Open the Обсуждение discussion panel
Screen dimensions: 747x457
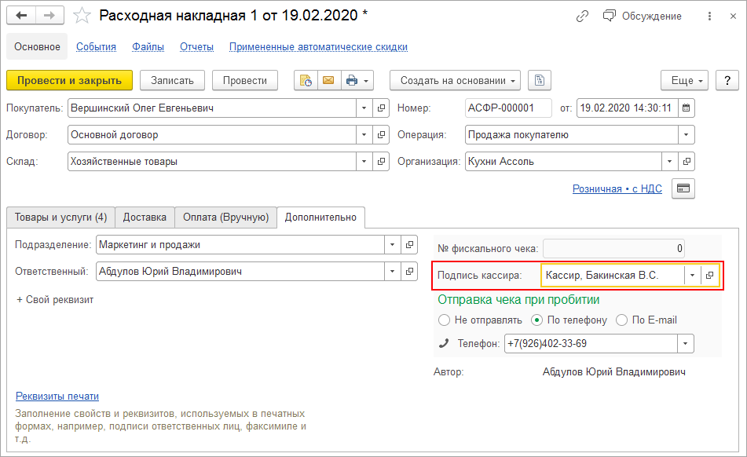(643, 16)
